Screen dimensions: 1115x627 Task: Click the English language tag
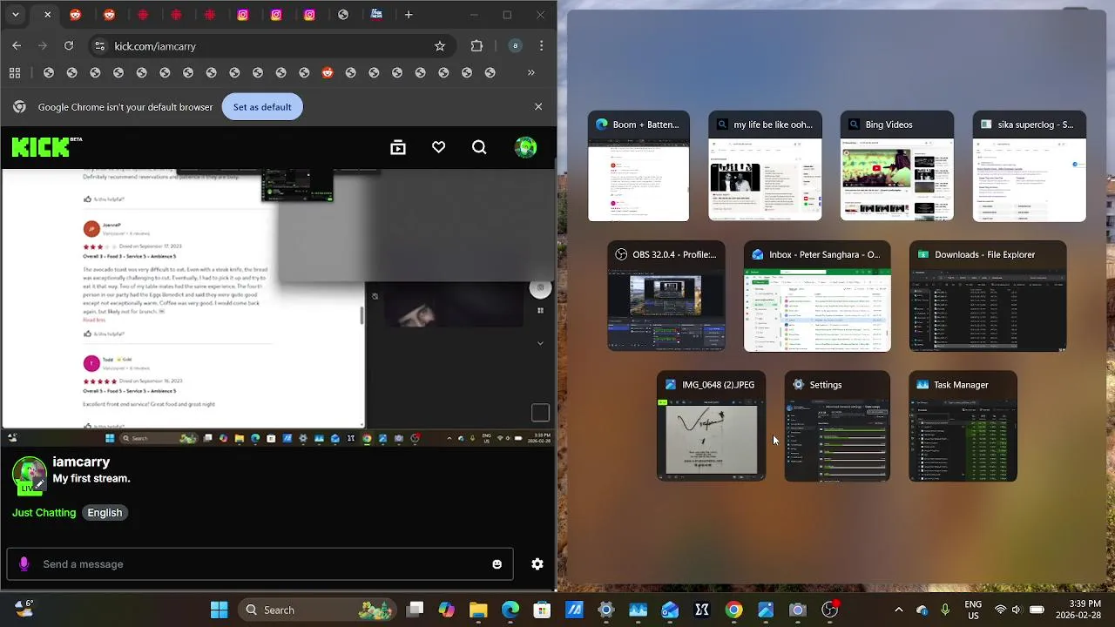click(x=105, y=513)
